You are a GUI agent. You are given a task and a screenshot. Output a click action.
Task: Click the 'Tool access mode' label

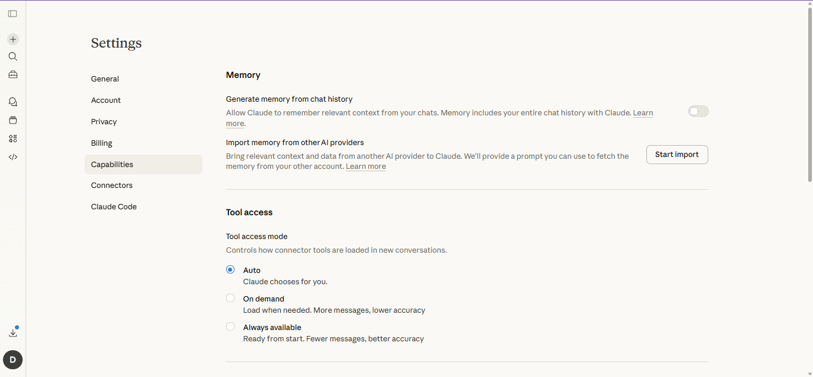[257, 237]
